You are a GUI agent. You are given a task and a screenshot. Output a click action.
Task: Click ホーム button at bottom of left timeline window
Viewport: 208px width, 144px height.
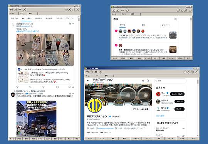12,139
